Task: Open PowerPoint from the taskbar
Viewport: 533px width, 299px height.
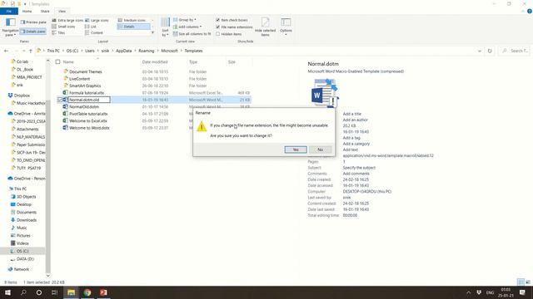Action: click(x=103, y=292)
